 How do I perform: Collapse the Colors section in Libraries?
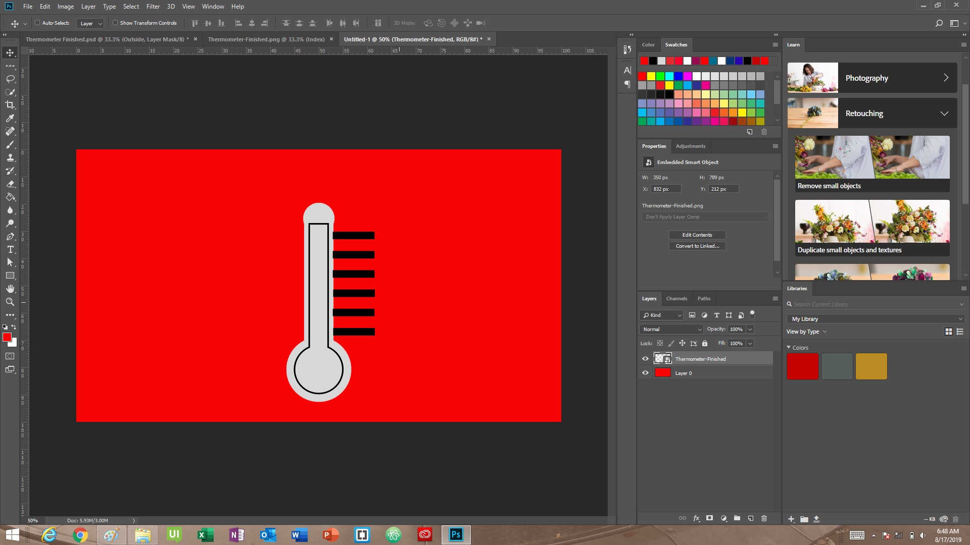(x=789, y=347)
